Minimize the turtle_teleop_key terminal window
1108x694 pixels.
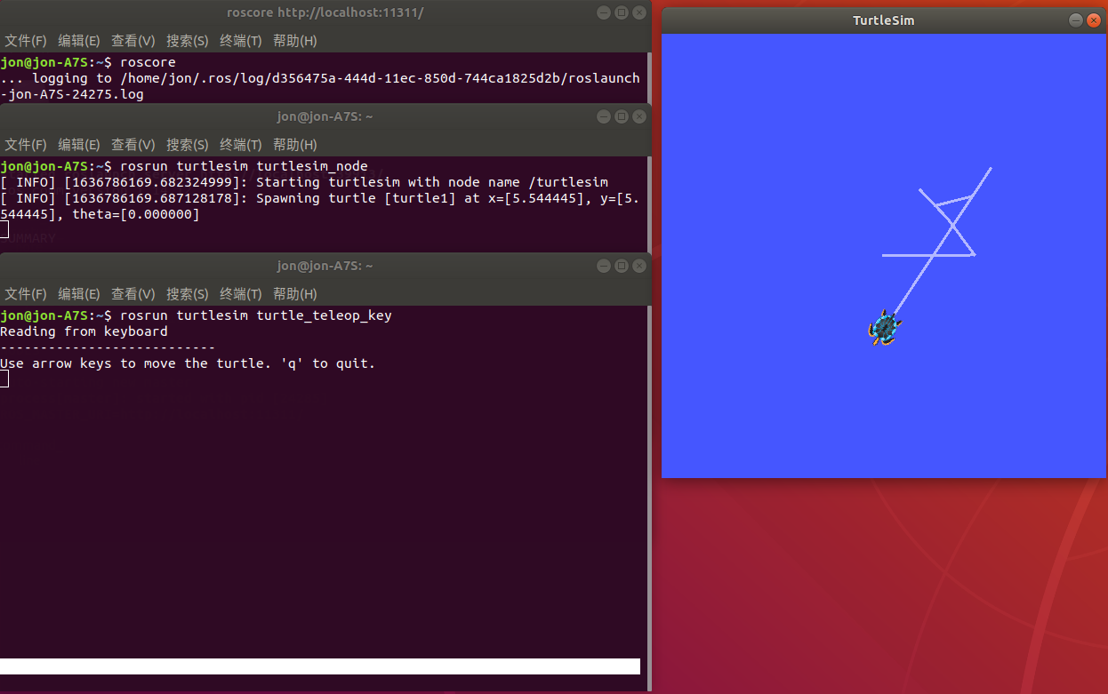tap(604, 266)
